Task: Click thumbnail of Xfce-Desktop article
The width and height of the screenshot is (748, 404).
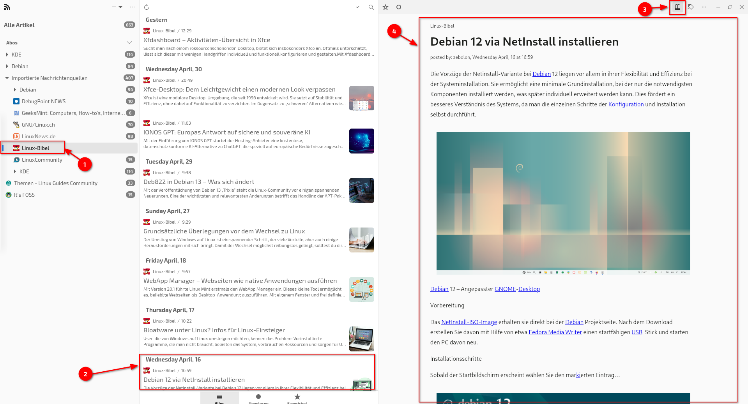Action: 362,98
